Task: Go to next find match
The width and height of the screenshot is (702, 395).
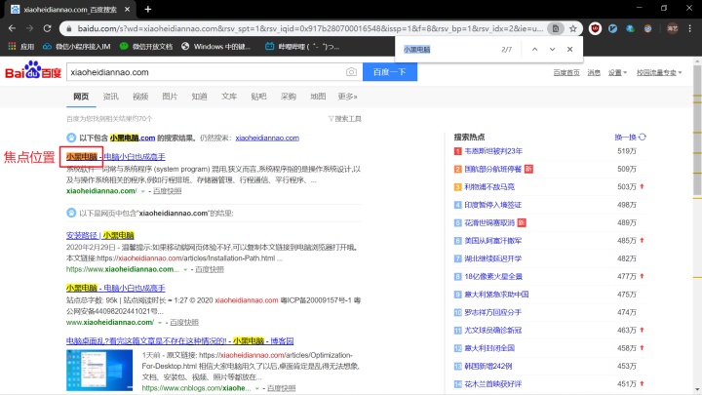Action: [x=552, y=50]
